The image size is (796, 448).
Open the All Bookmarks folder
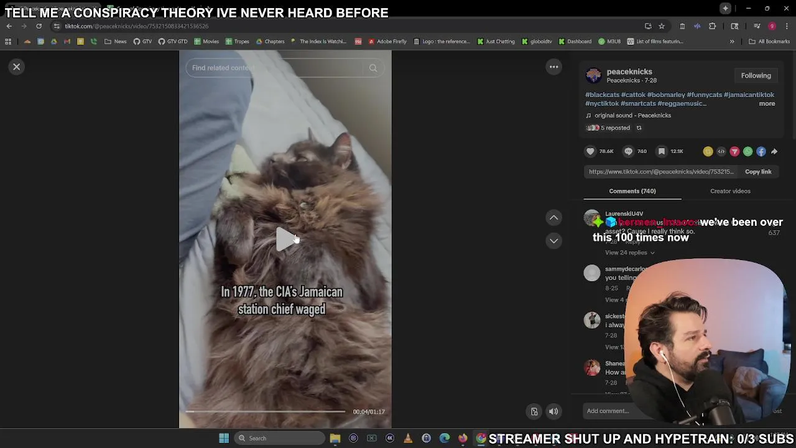click(769, 42)
